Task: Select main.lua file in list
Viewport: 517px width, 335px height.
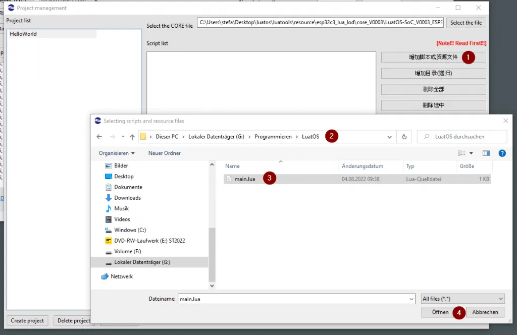Action: click(x=245, y=179)
